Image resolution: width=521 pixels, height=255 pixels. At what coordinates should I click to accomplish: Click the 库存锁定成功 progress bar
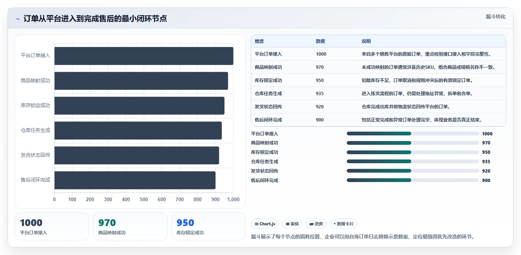pyautogui.click(x=413, y=152)
